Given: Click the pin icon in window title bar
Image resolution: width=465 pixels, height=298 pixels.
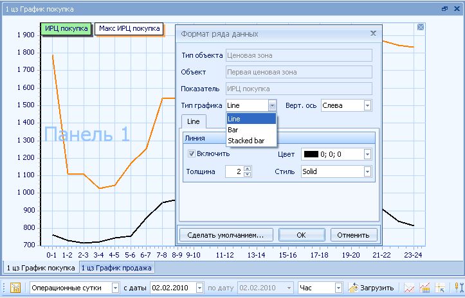Looking at the screenshot, I should pyautogui.click(x=444, y=10).
